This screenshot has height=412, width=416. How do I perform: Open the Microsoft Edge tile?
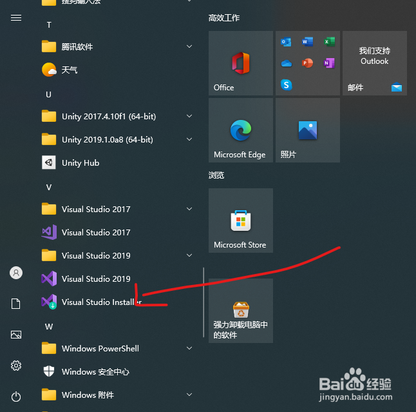(241, 130)
